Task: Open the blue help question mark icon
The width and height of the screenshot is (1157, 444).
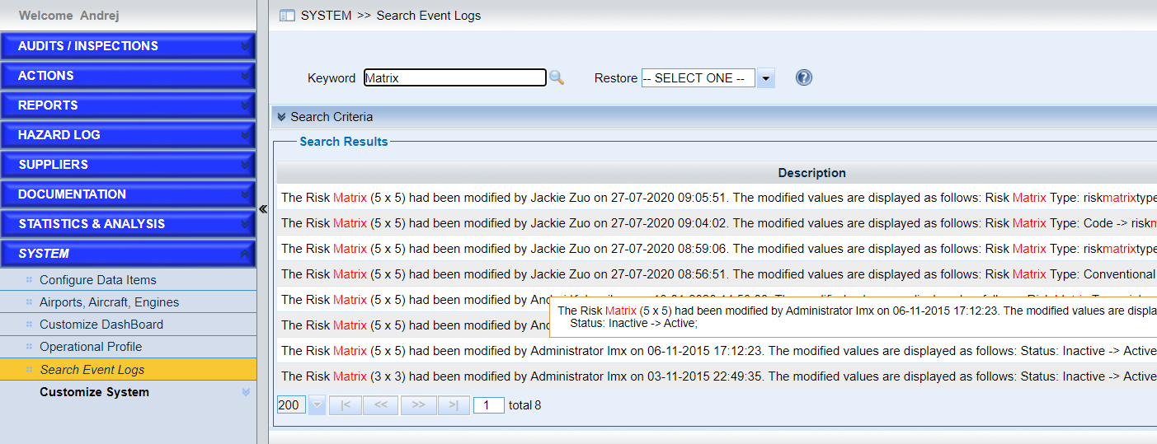Action: click(804, 77)
